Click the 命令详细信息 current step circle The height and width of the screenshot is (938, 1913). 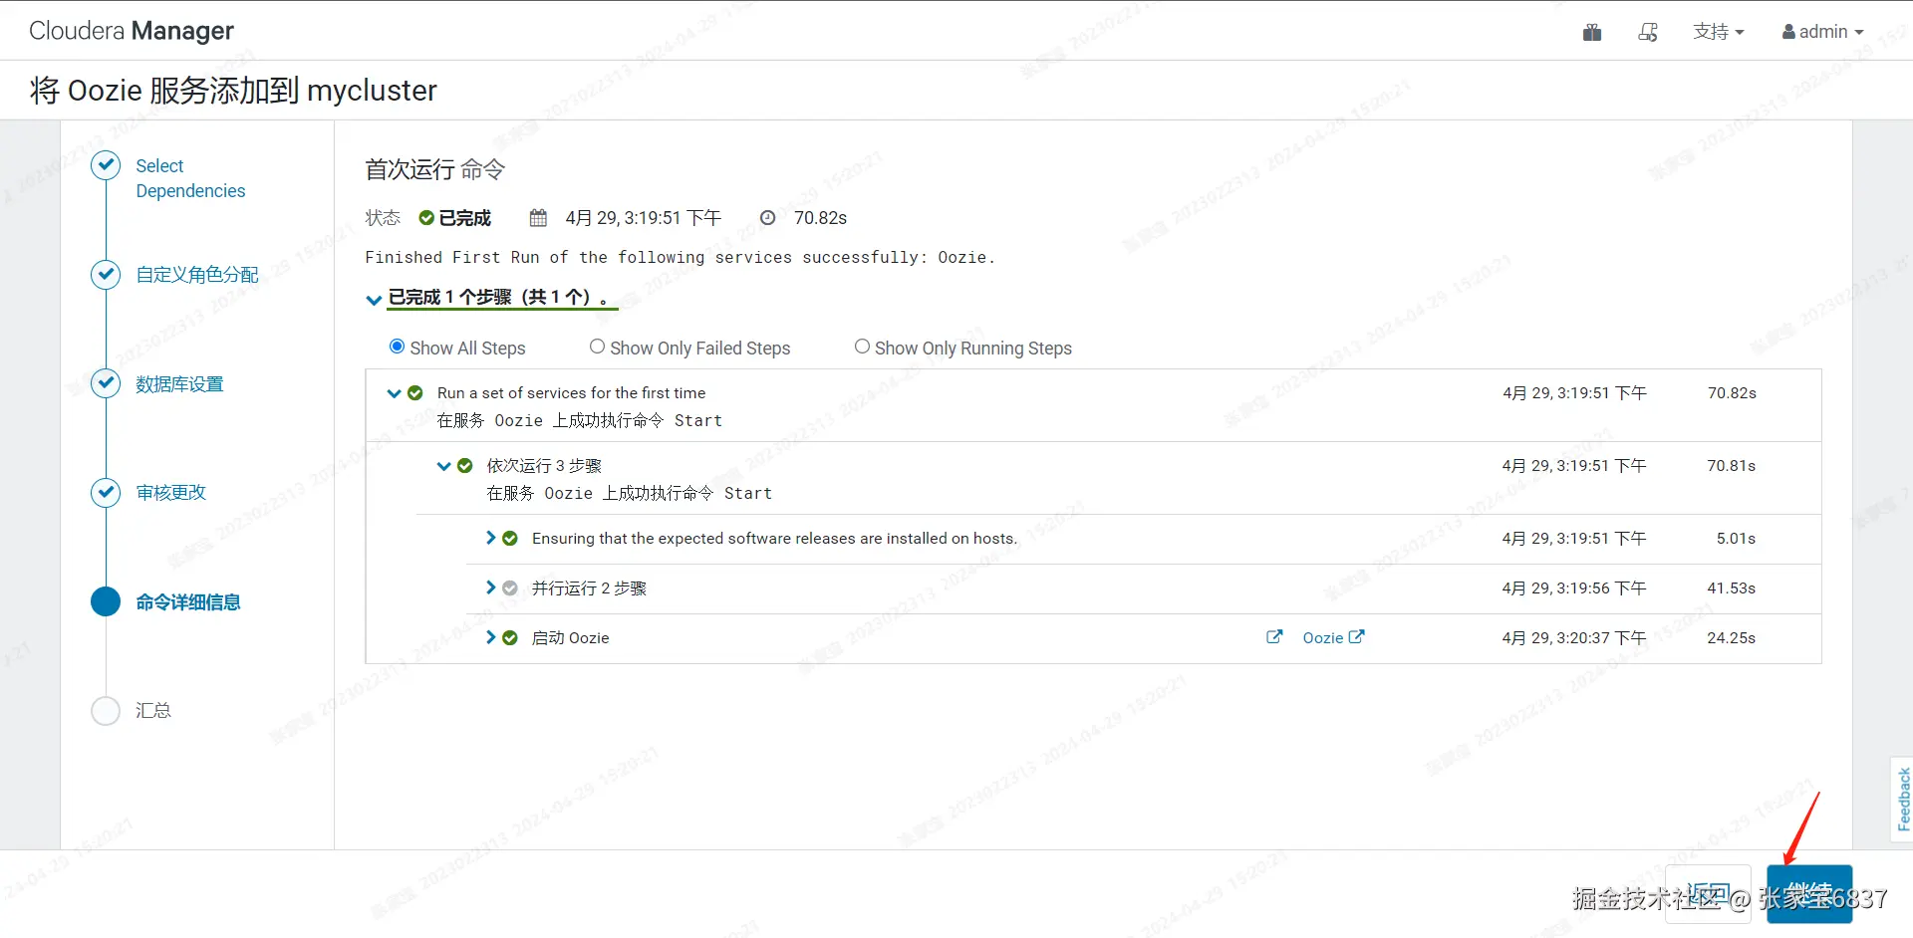[106, 601]
